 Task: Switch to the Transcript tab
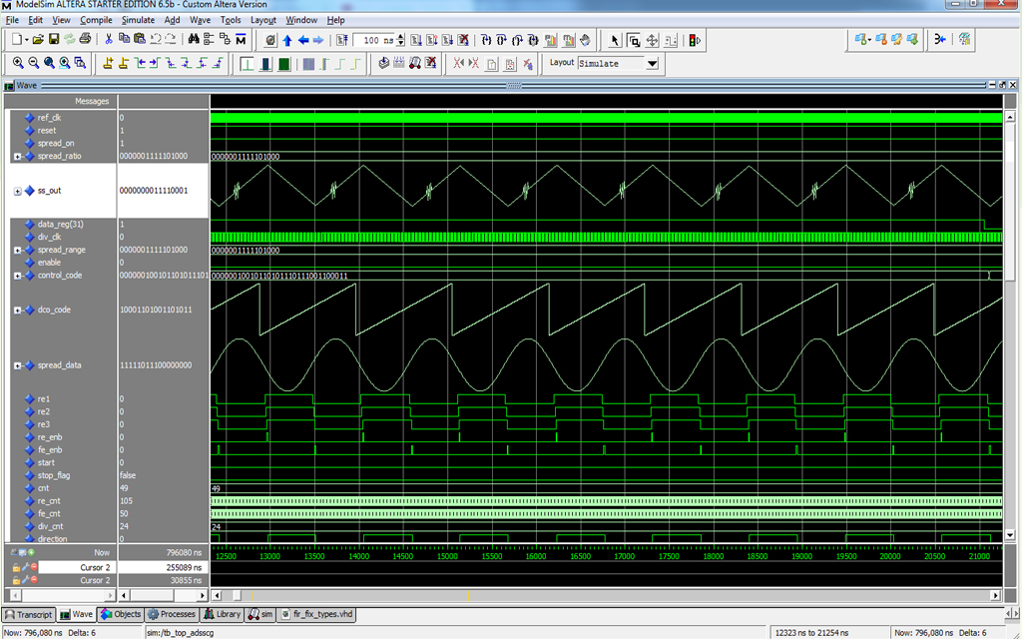(29, 614)
